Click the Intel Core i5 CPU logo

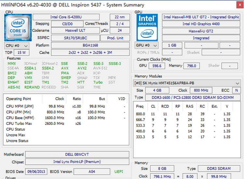[18, 27]
